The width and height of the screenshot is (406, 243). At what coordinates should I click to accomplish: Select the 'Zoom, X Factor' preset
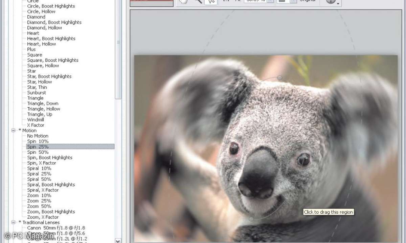point(43,217)
